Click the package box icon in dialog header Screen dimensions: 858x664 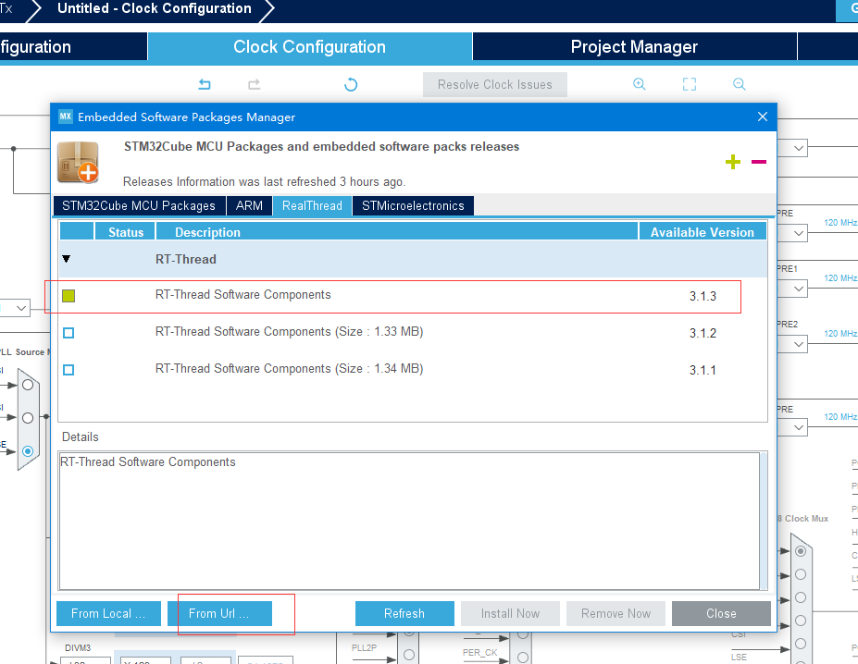[79, 163]
